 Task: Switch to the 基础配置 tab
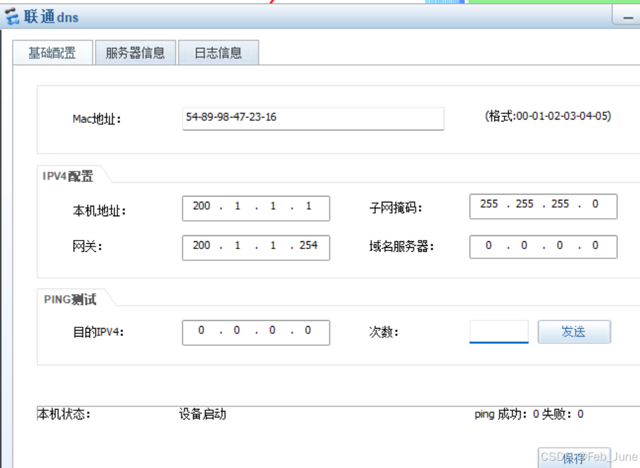click(x=52, y=53)
